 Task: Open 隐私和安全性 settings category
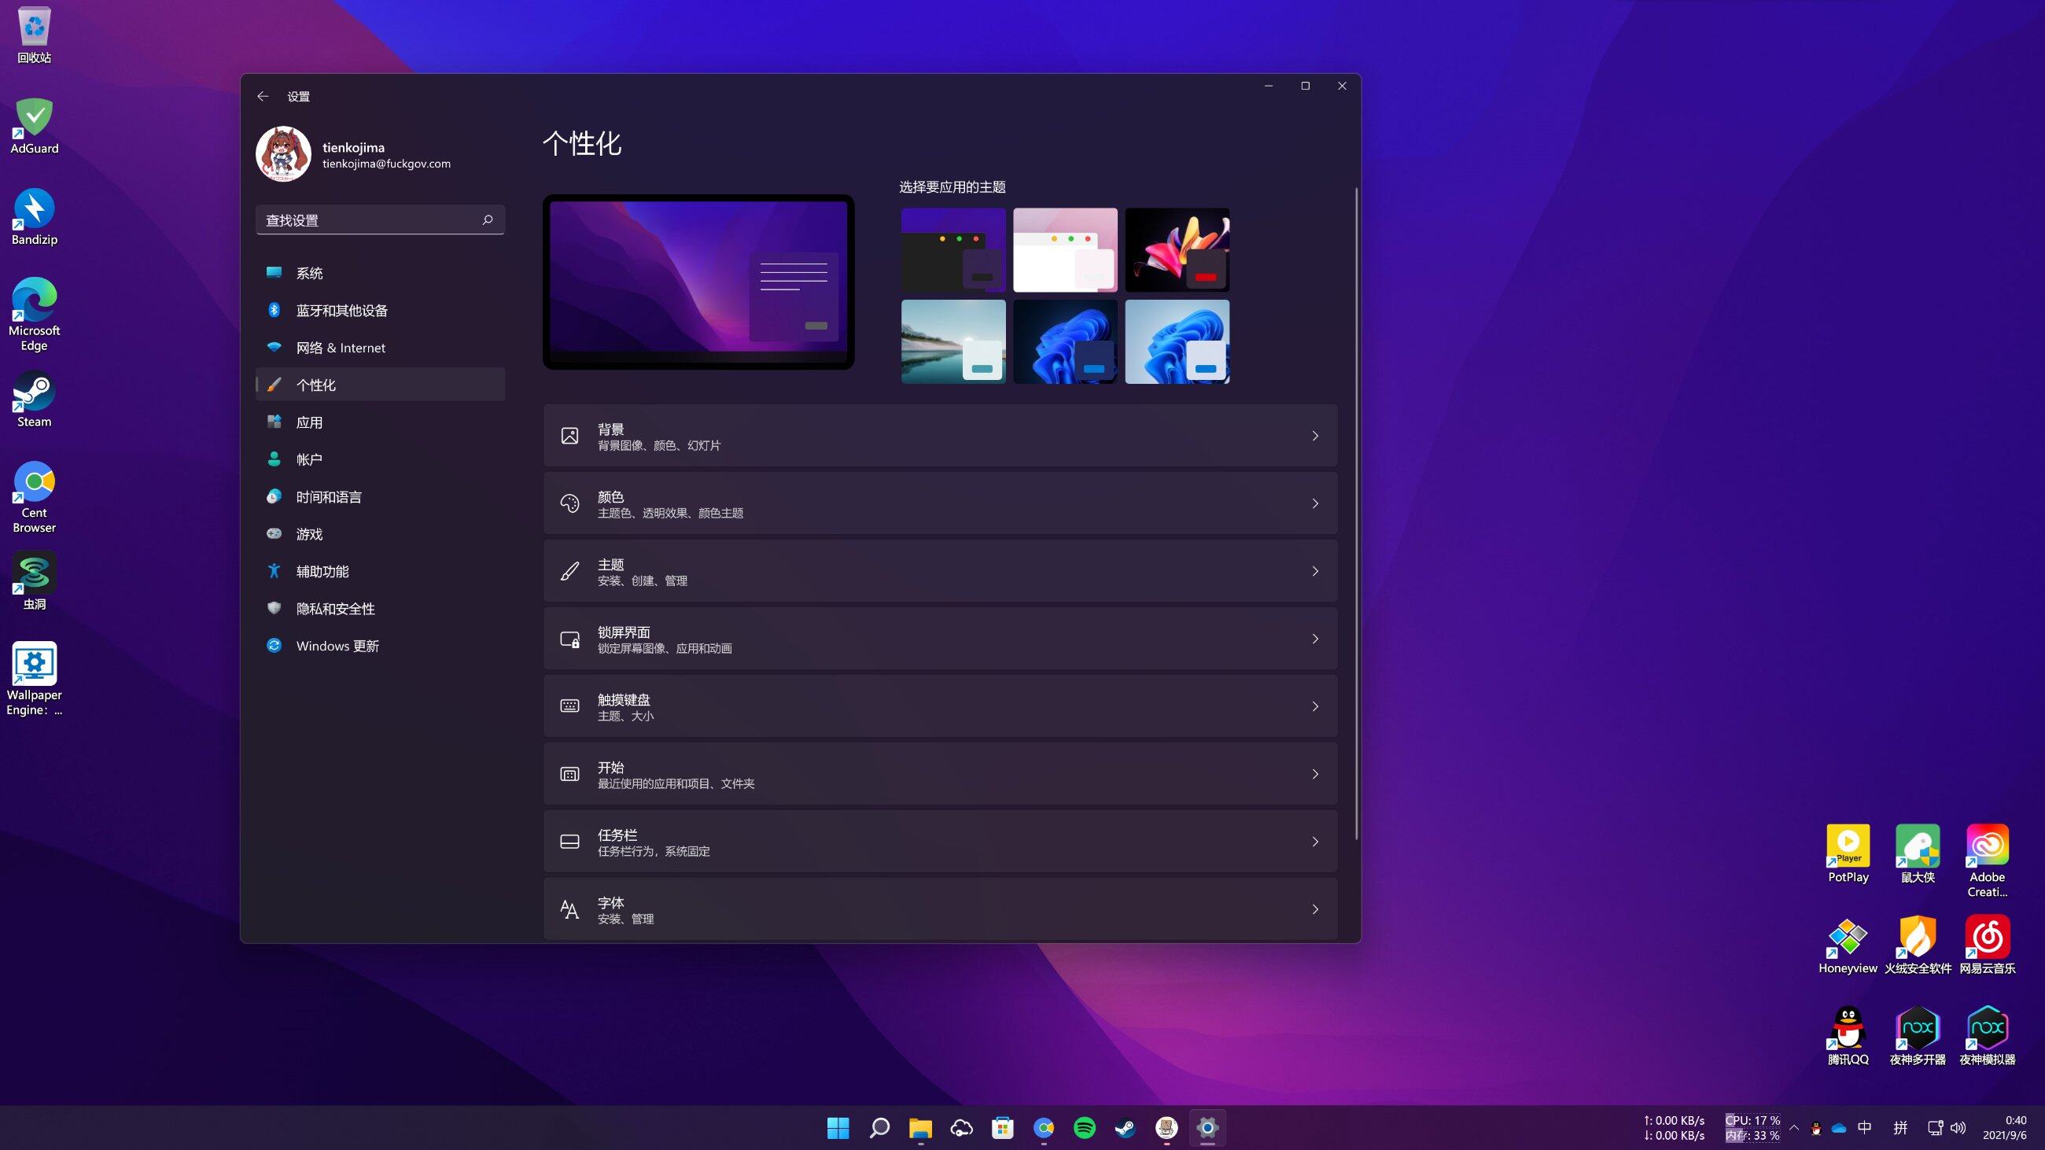point(380,609)
